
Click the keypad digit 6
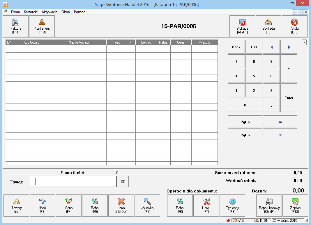[x=271, y=76]
